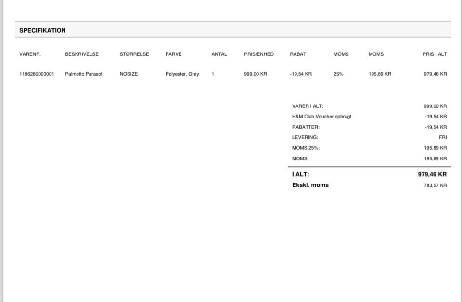Click the Polyester, Grey colour value
The height and width of the screenshot is (302, 462).
click(x=182, y=74)
